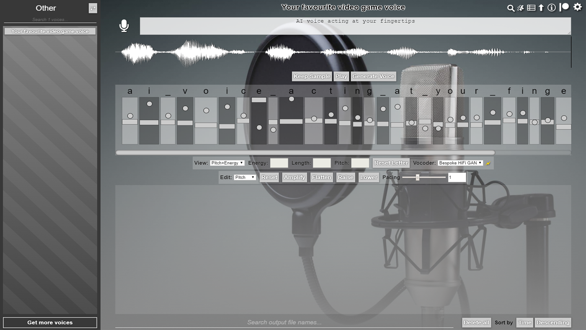Expand the View Pitch+Energy dropdown

coord(227,163)
